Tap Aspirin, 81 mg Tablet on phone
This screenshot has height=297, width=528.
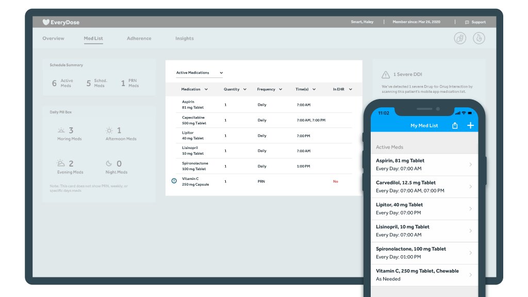point(424,164)
